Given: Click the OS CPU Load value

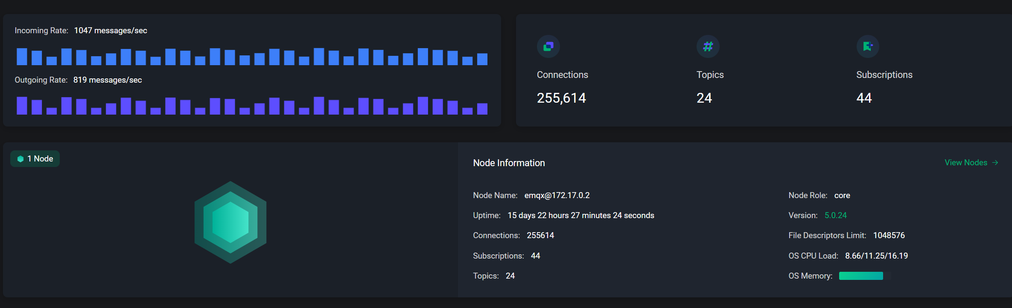Looking at the screenshot, I should (876, 256).
